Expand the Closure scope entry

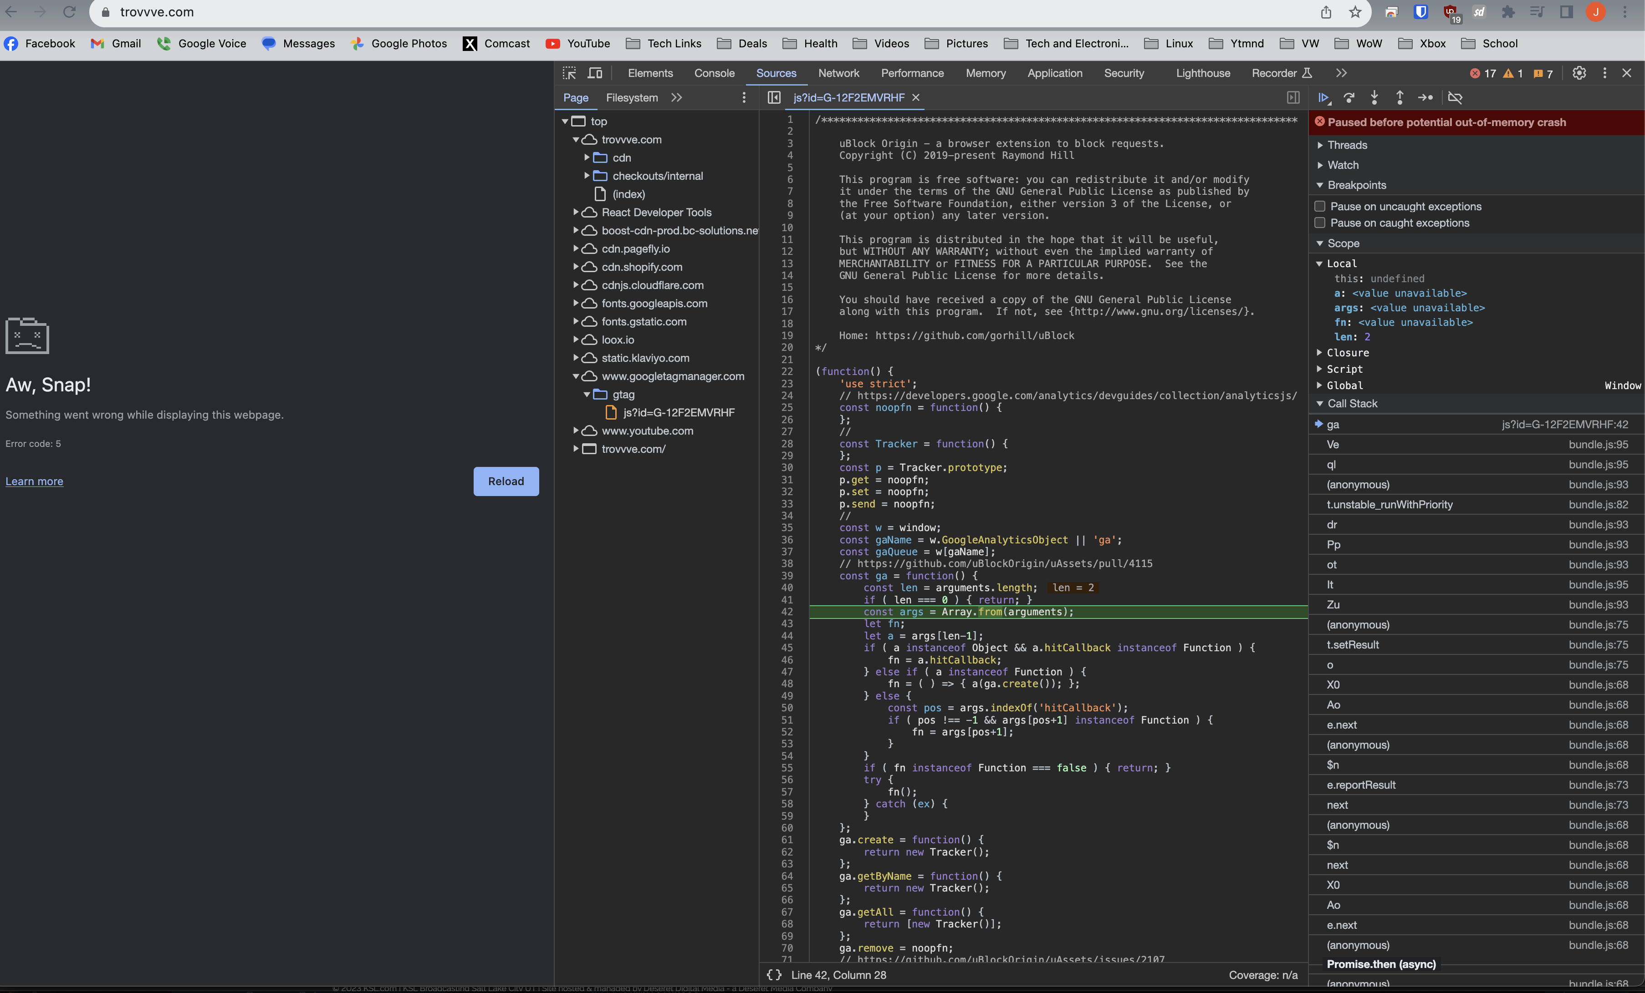point(1320,352)
